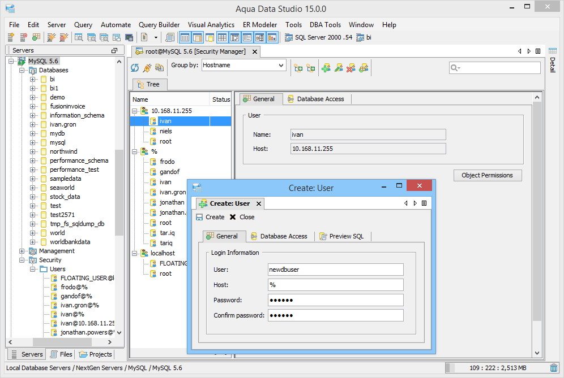This screenshot has height=378, width=564.
Task: Click the Disconnect plug icon with red minus
Action: (64, 37)
